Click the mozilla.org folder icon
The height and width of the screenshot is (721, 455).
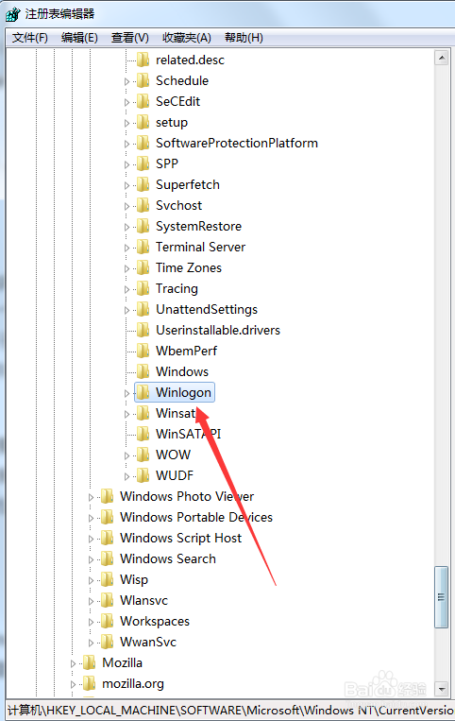(89, 684)
